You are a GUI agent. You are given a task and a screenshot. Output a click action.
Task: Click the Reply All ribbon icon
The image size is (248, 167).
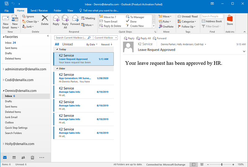[x=65, y=20]
